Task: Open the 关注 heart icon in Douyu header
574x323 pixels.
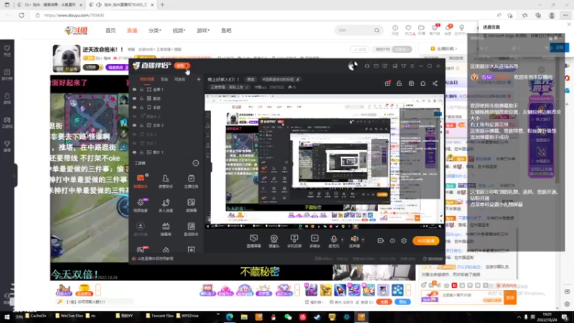Action: (x=408, y=30)
